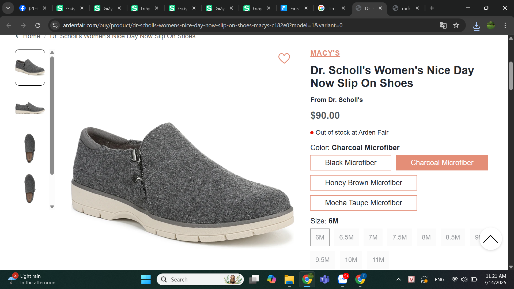Viewport: 514px width, 289px height.
Task: Select the Charcoal Microfiber swatch button
Action: pos(442,163)
